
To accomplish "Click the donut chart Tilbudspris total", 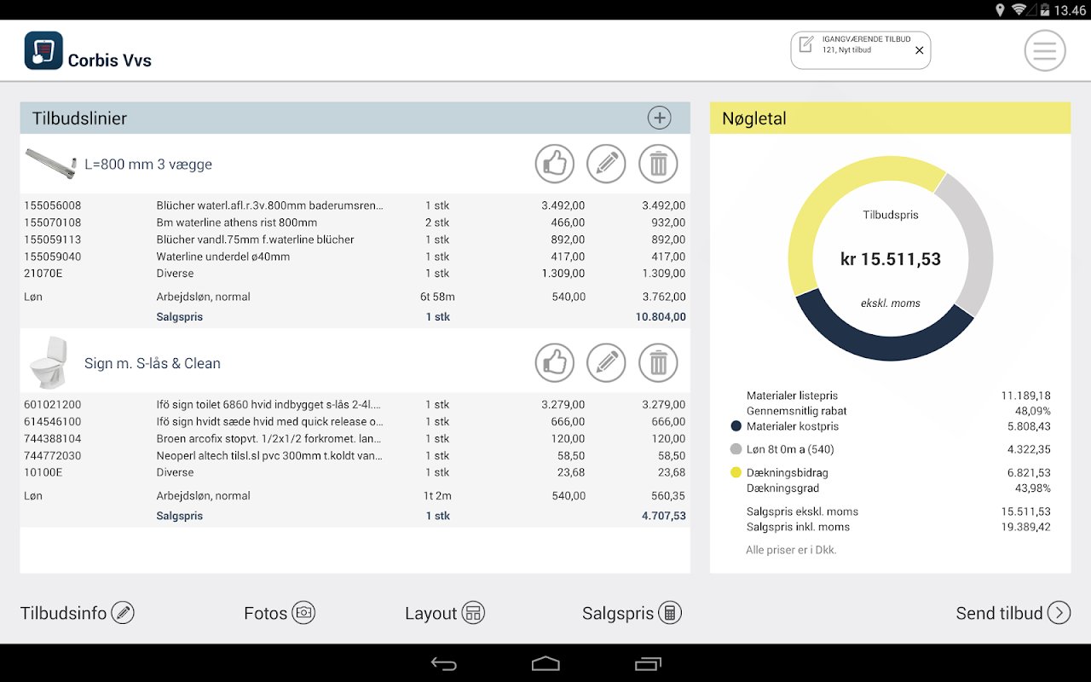I will click(891, 259).
